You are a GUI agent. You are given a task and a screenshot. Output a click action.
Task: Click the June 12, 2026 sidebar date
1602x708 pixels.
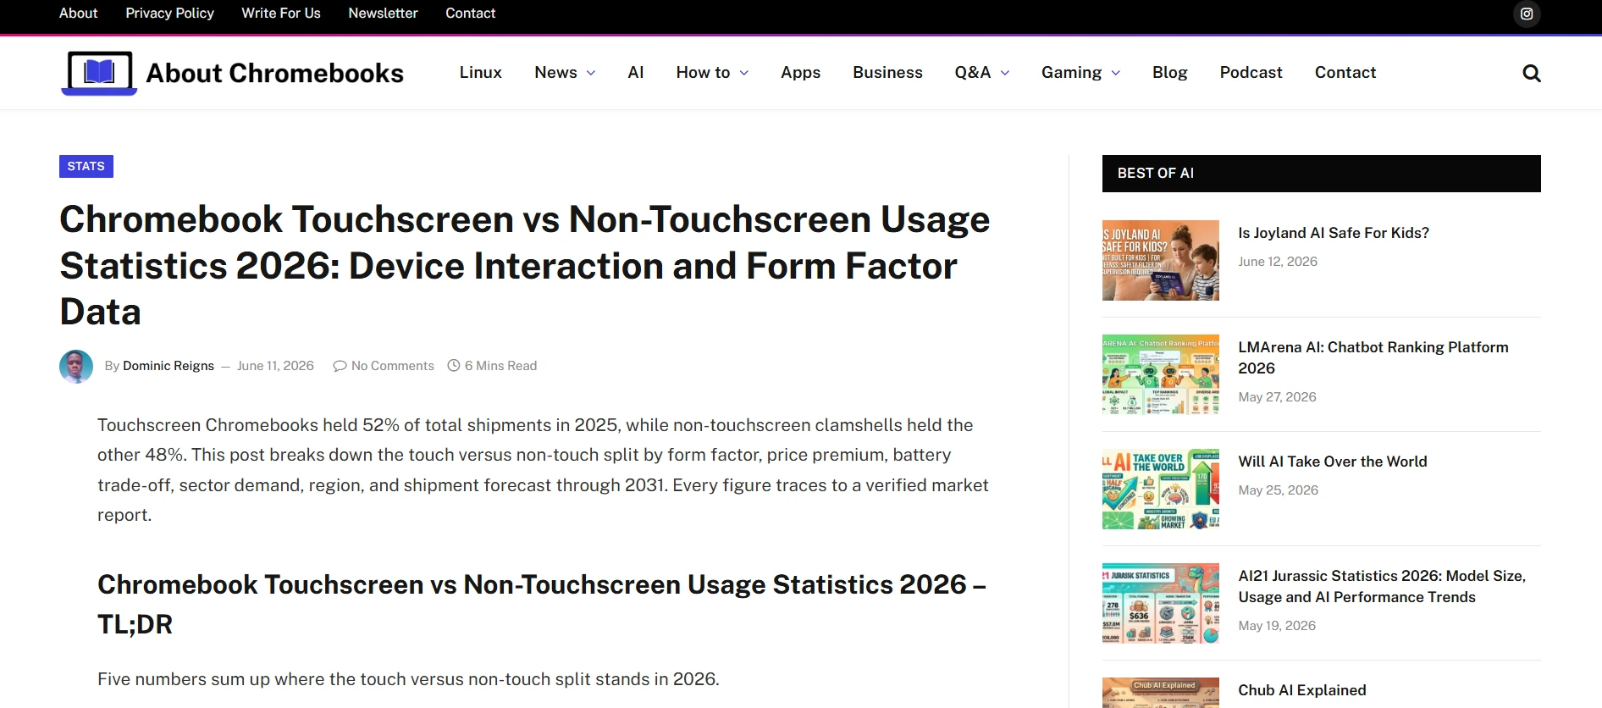(x=1277, y=262)
